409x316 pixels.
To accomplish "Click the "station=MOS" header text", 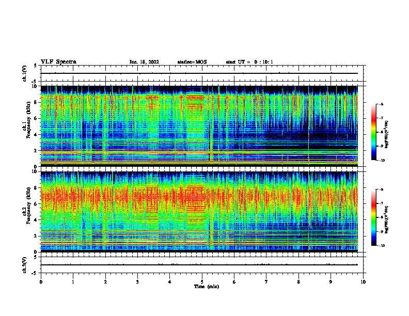I will (192, 62).
